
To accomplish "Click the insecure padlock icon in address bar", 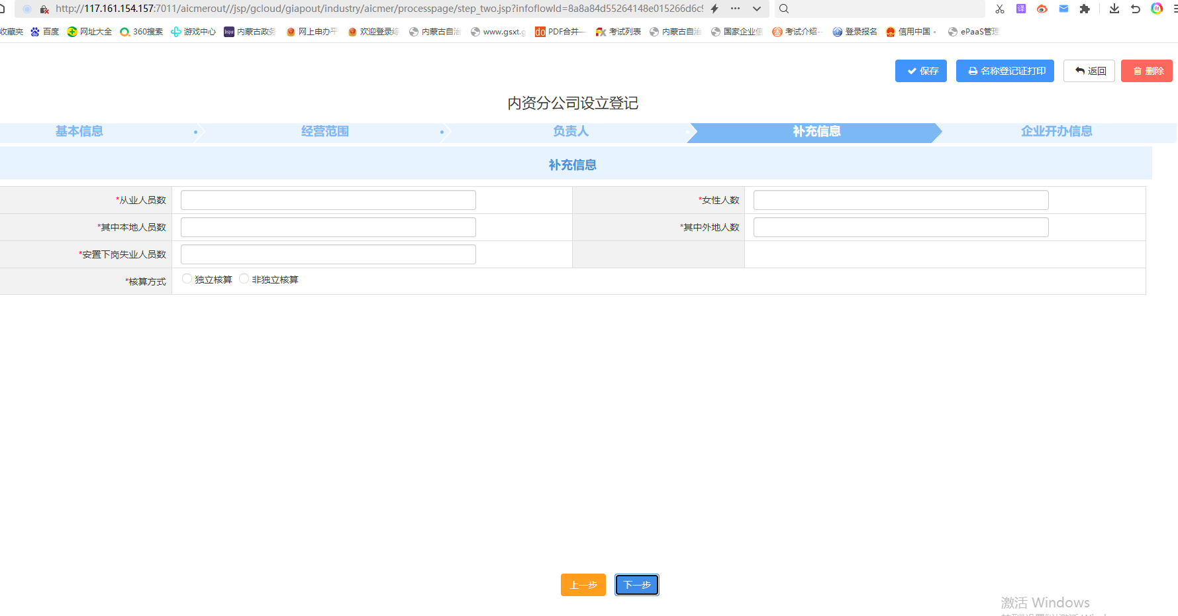I will tap(44, 9).
